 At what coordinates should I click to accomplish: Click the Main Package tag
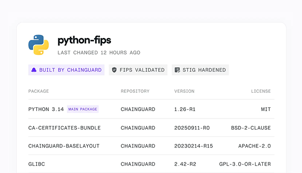click(82, 109)
